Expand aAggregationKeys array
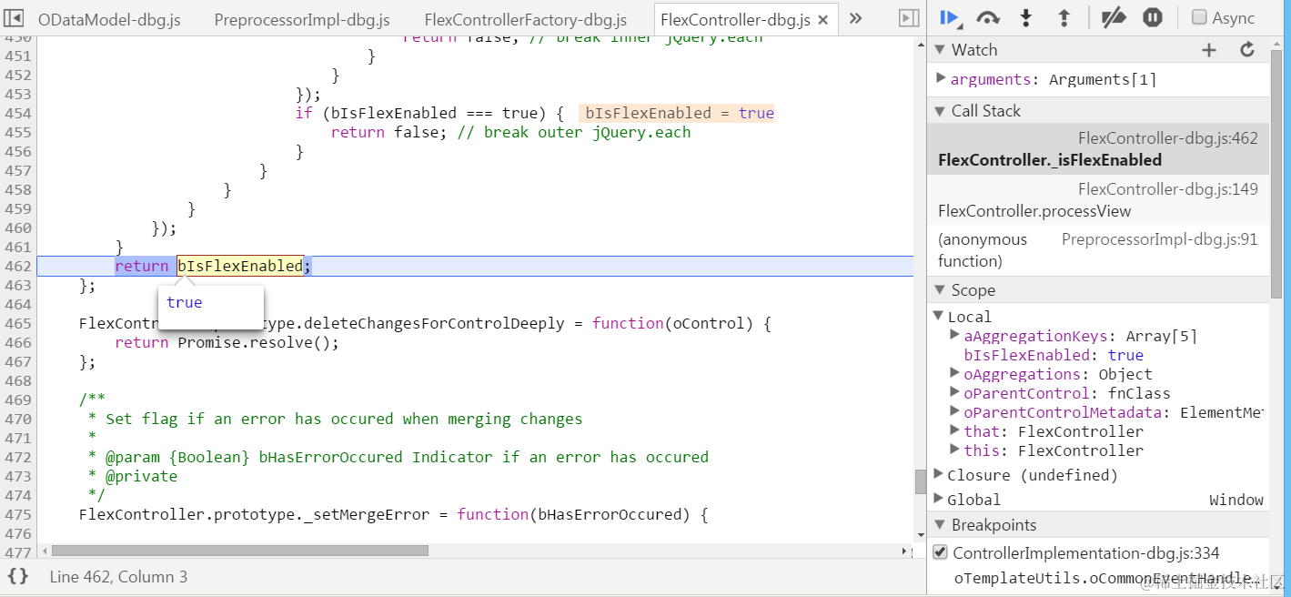This screenshot has width=1291, height=597. 954,336
